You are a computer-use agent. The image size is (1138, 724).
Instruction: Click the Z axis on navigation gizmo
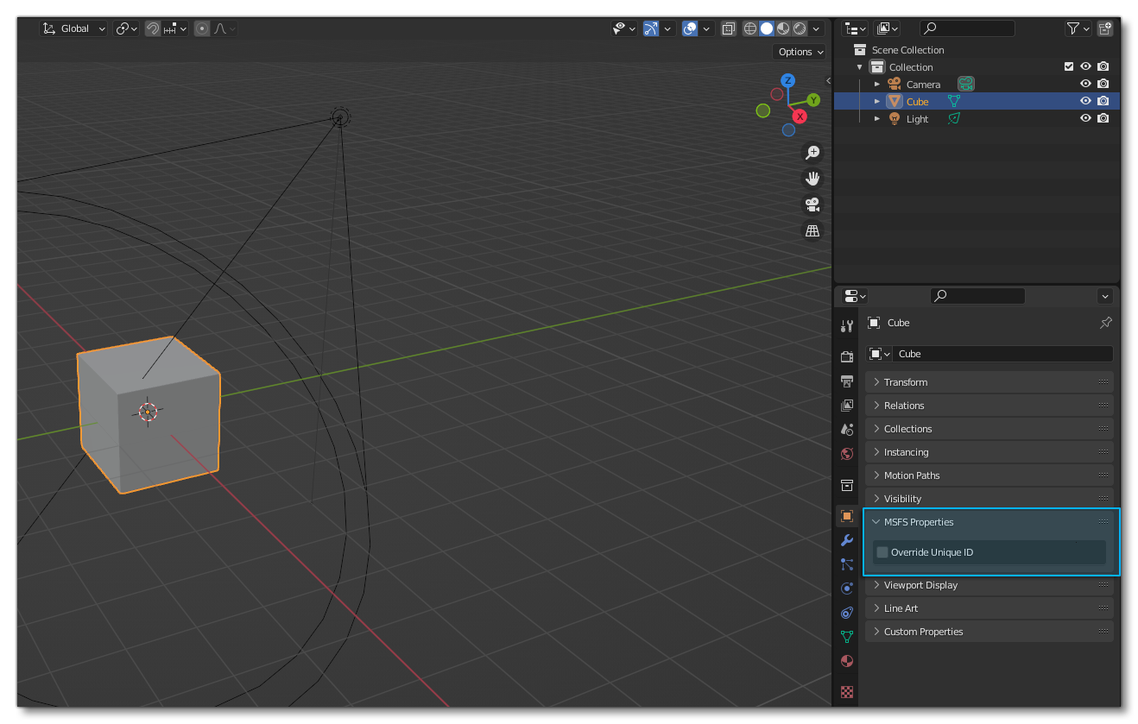point(787,80)
